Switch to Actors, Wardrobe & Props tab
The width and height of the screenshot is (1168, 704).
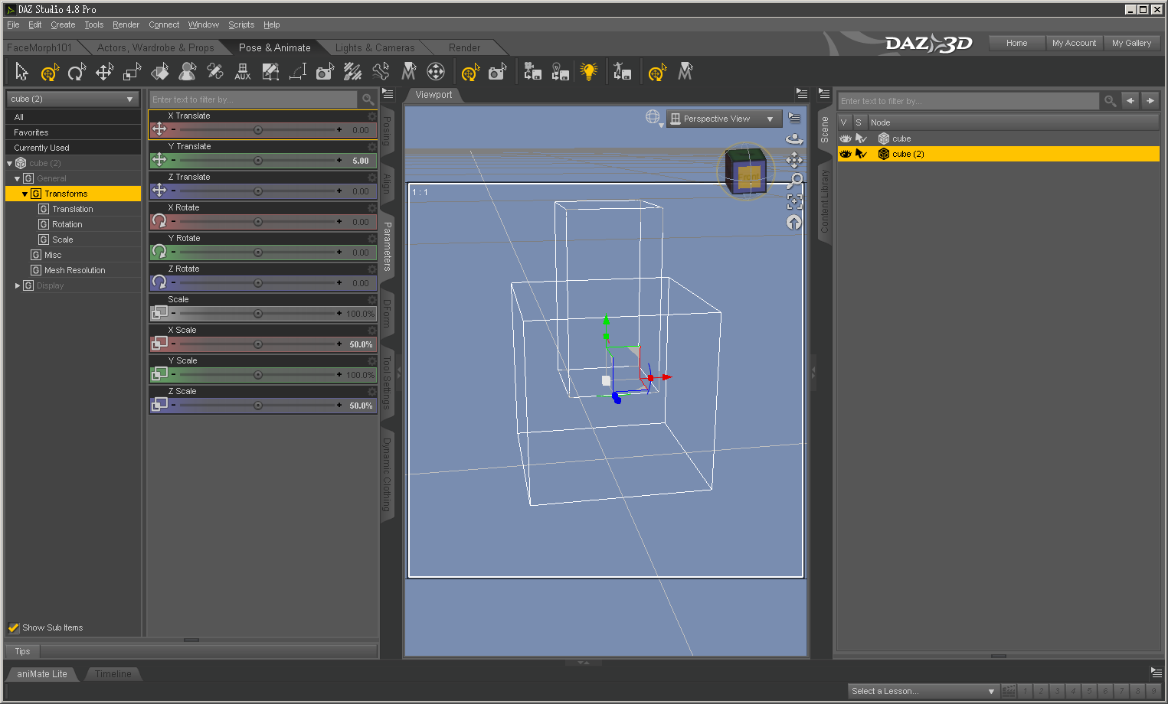(155, 47)
